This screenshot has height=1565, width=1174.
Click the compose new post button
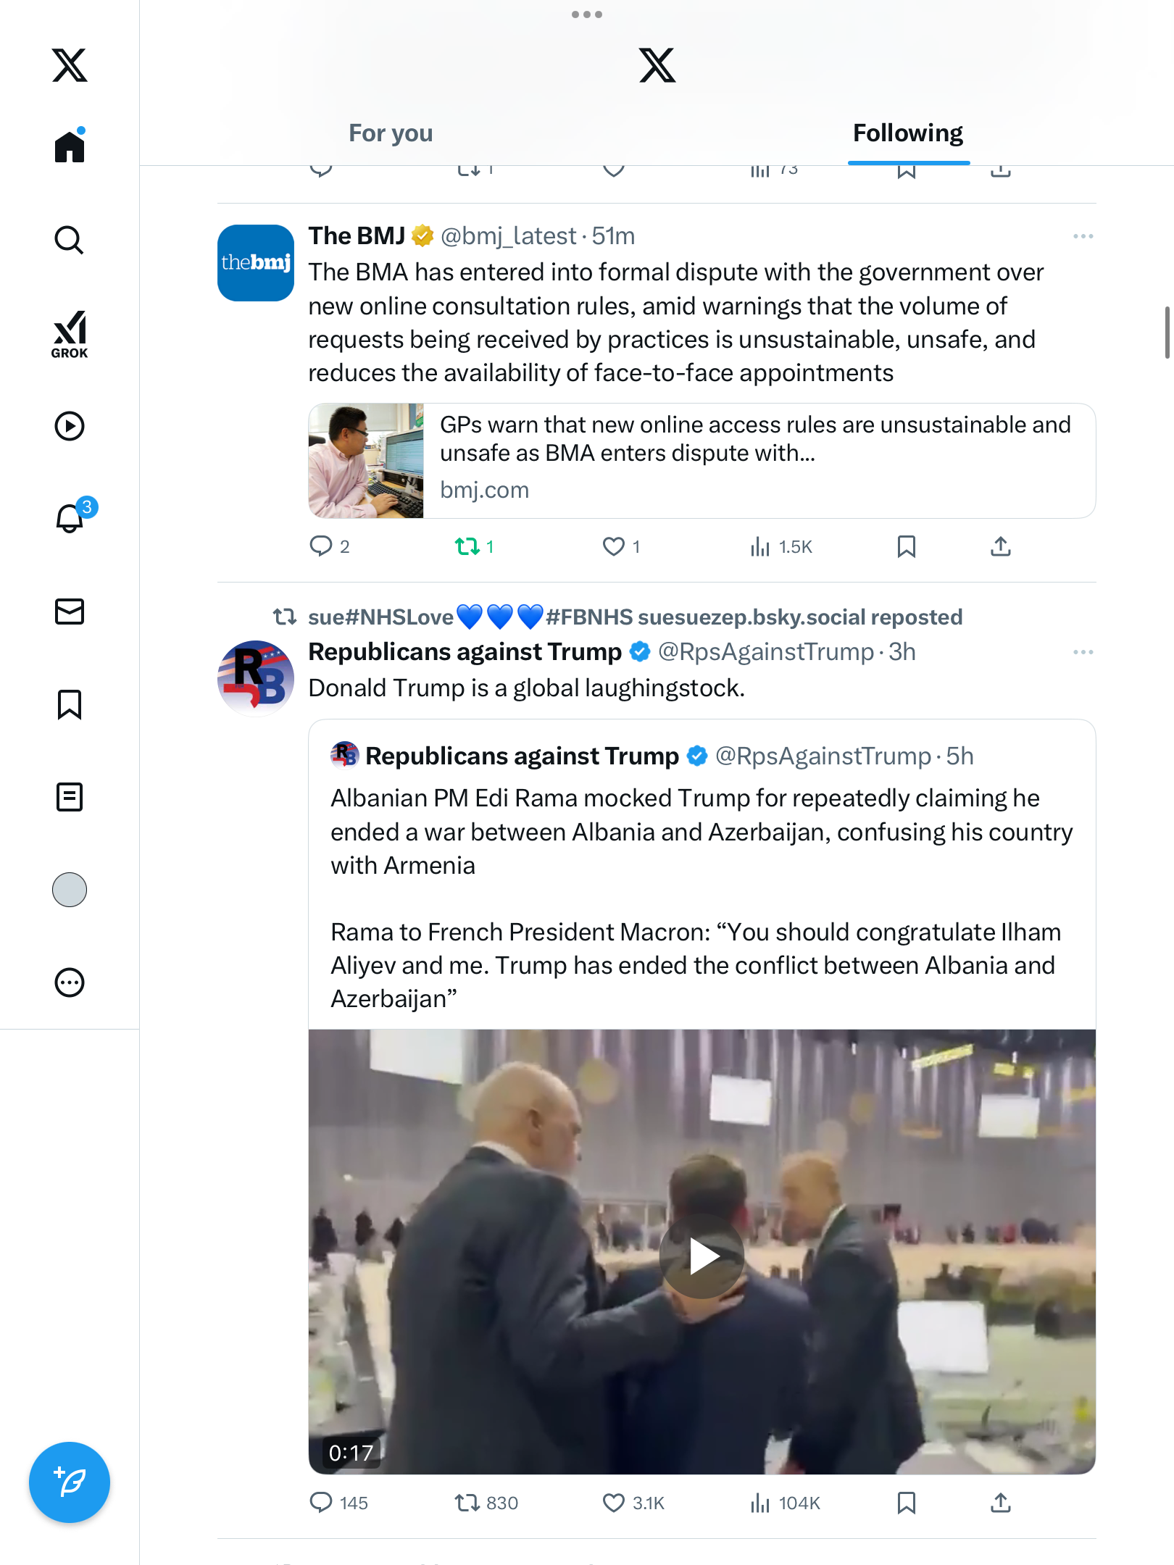[70, 1482]
